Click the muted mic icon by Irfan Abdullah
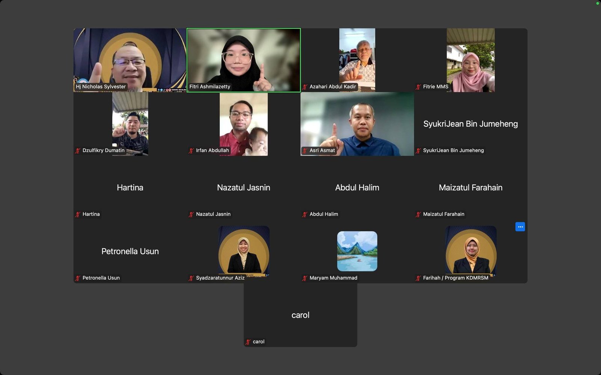The width and height of the screenshot is (601, 375). point(191,151)
